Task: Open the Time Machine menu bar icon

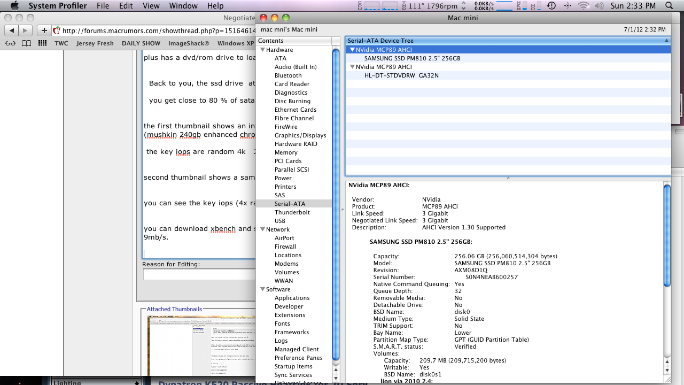Action: pyautogui.click(x=551, y=6)
